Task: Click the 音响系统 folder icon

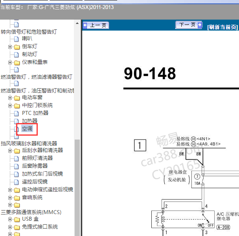Action: (x=17, y=198)
